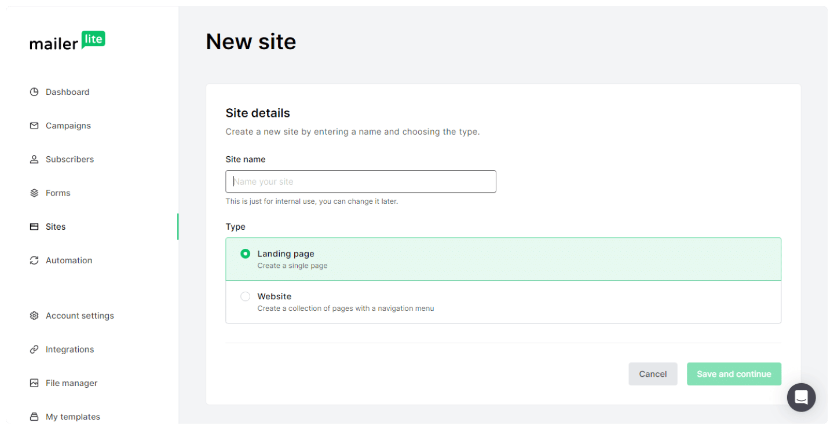Go to Automation in the sidebar

69,260
